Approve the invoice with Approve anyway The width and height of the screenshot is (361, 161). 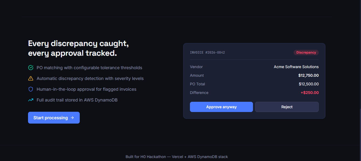[x=221, y=107]
